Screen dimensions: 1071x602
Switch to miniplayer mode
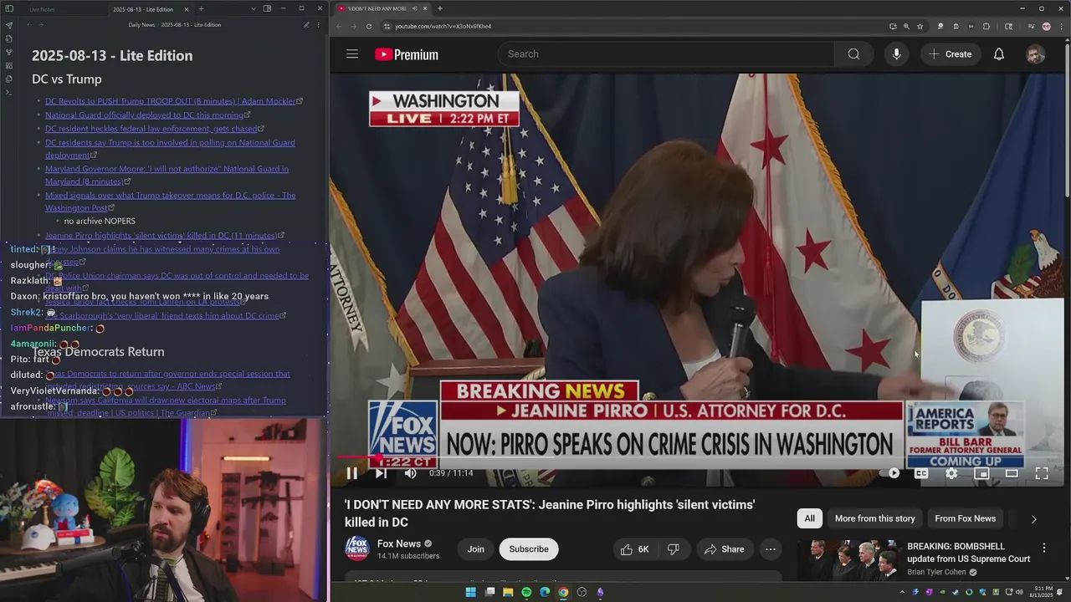(981, 473)
